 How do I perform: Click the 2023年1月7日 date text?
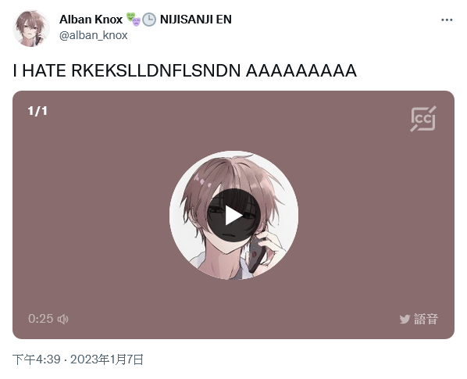pos(107,359)
